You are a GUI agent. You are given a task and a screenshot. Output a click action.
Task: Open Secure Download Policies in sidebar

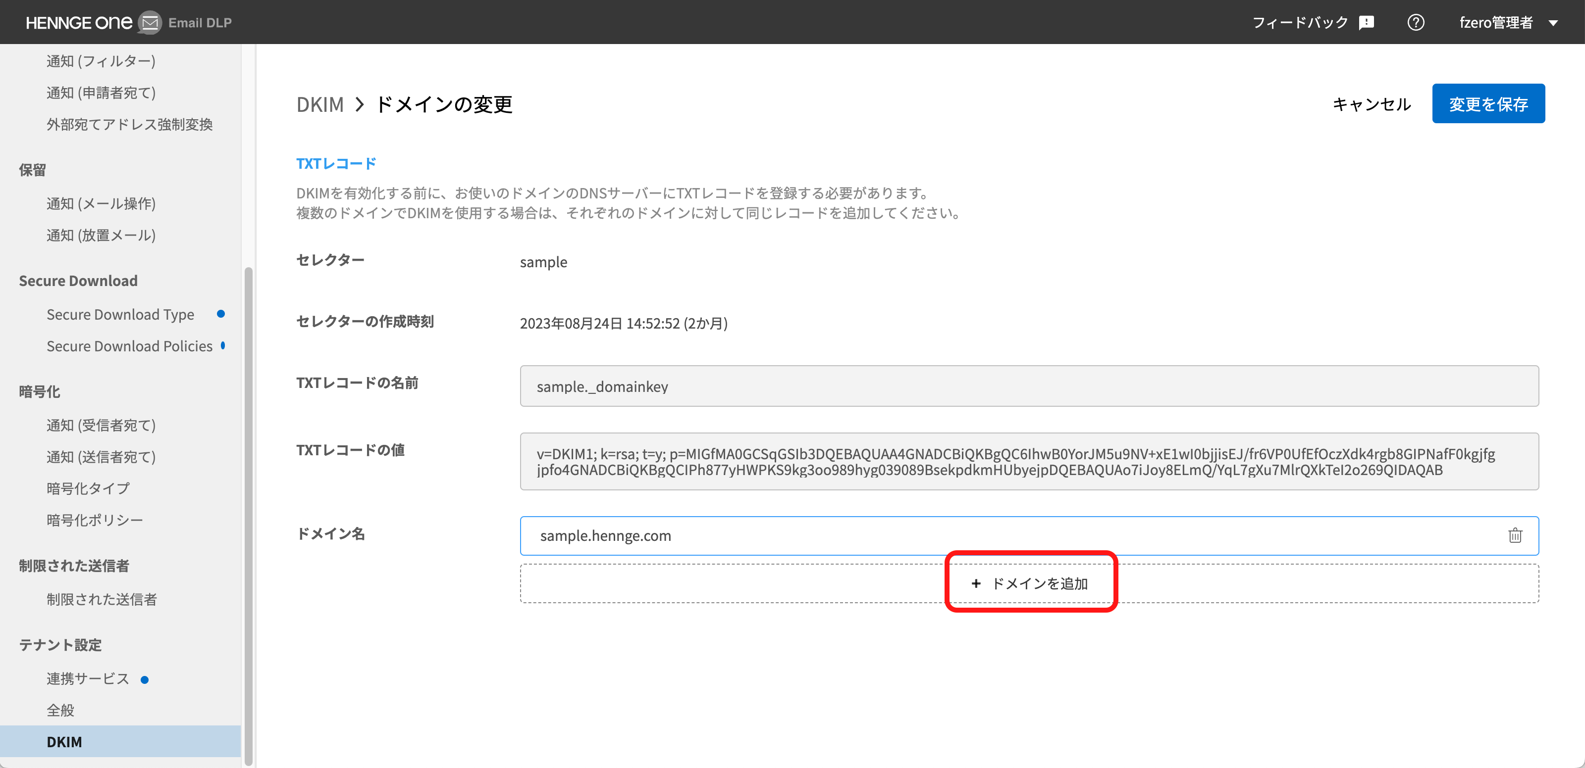[x=129, y=346]
